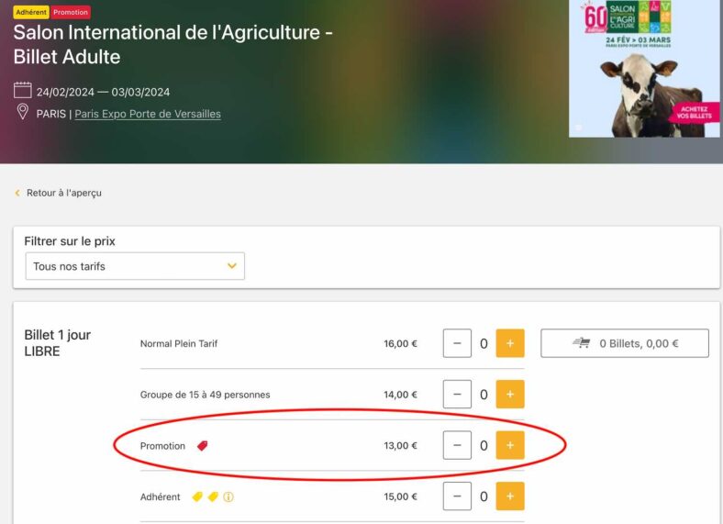723x524 pixels.
Task: Decrease Normal Plein Tarif ticket quantity
Action: [457, 343]
